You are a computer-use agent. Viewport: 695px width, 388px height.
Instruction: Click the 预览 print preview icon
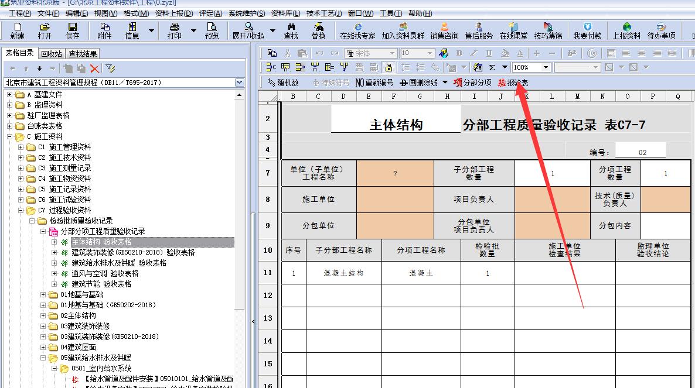point(212,30)
